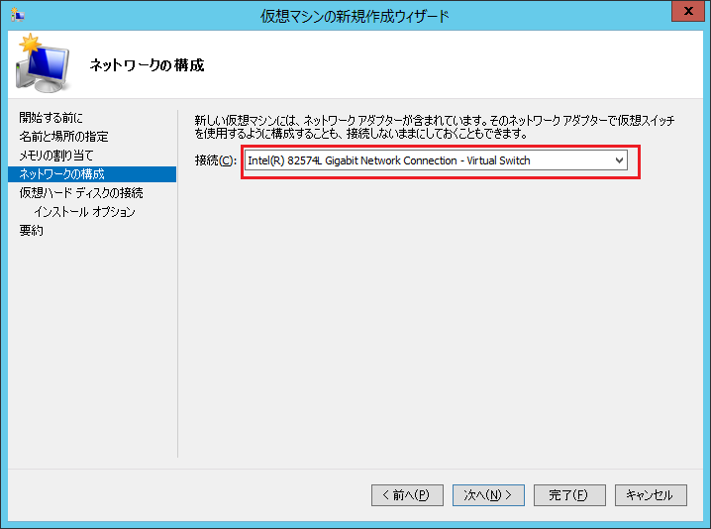Click the 仮想マシンの新規作成ウィザード window title
711x529 pixels.
355,16
